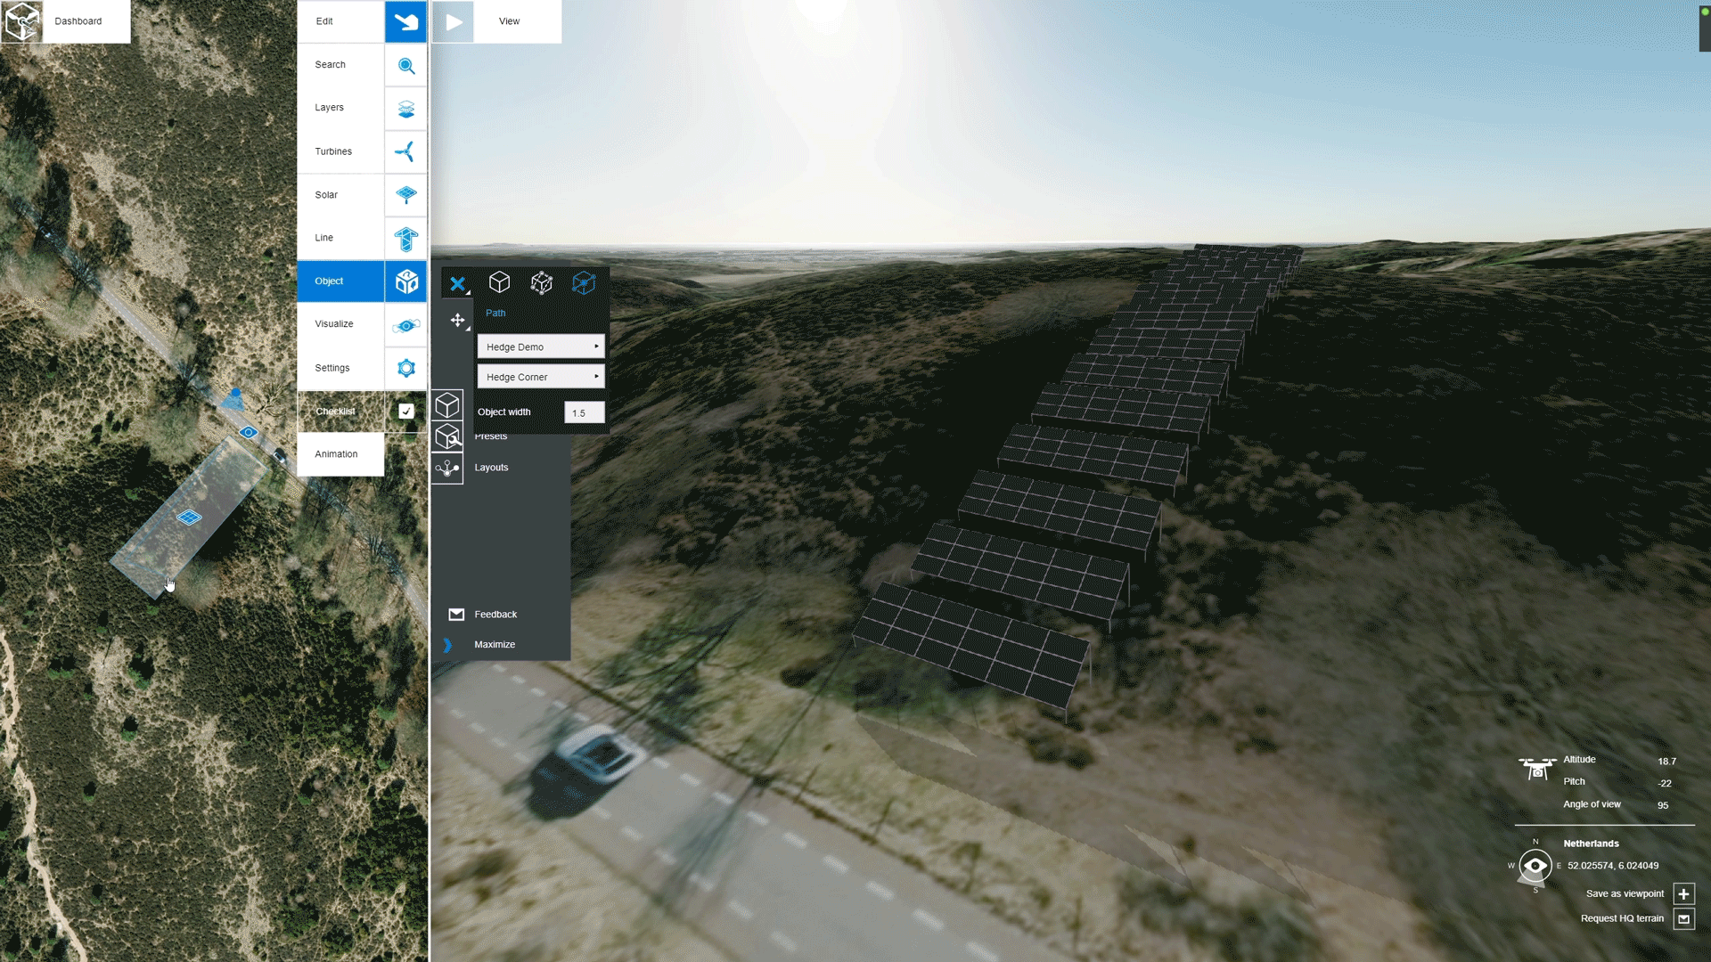
Task: Open the Layers menu item
Action: click(340, 108)
